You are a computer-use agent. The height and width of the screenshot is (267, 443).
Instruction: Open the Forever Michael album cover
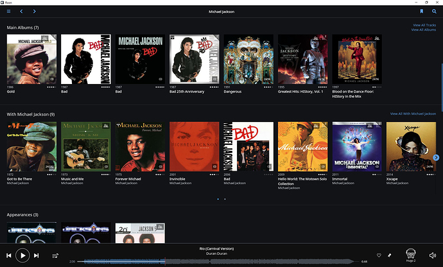140,146
